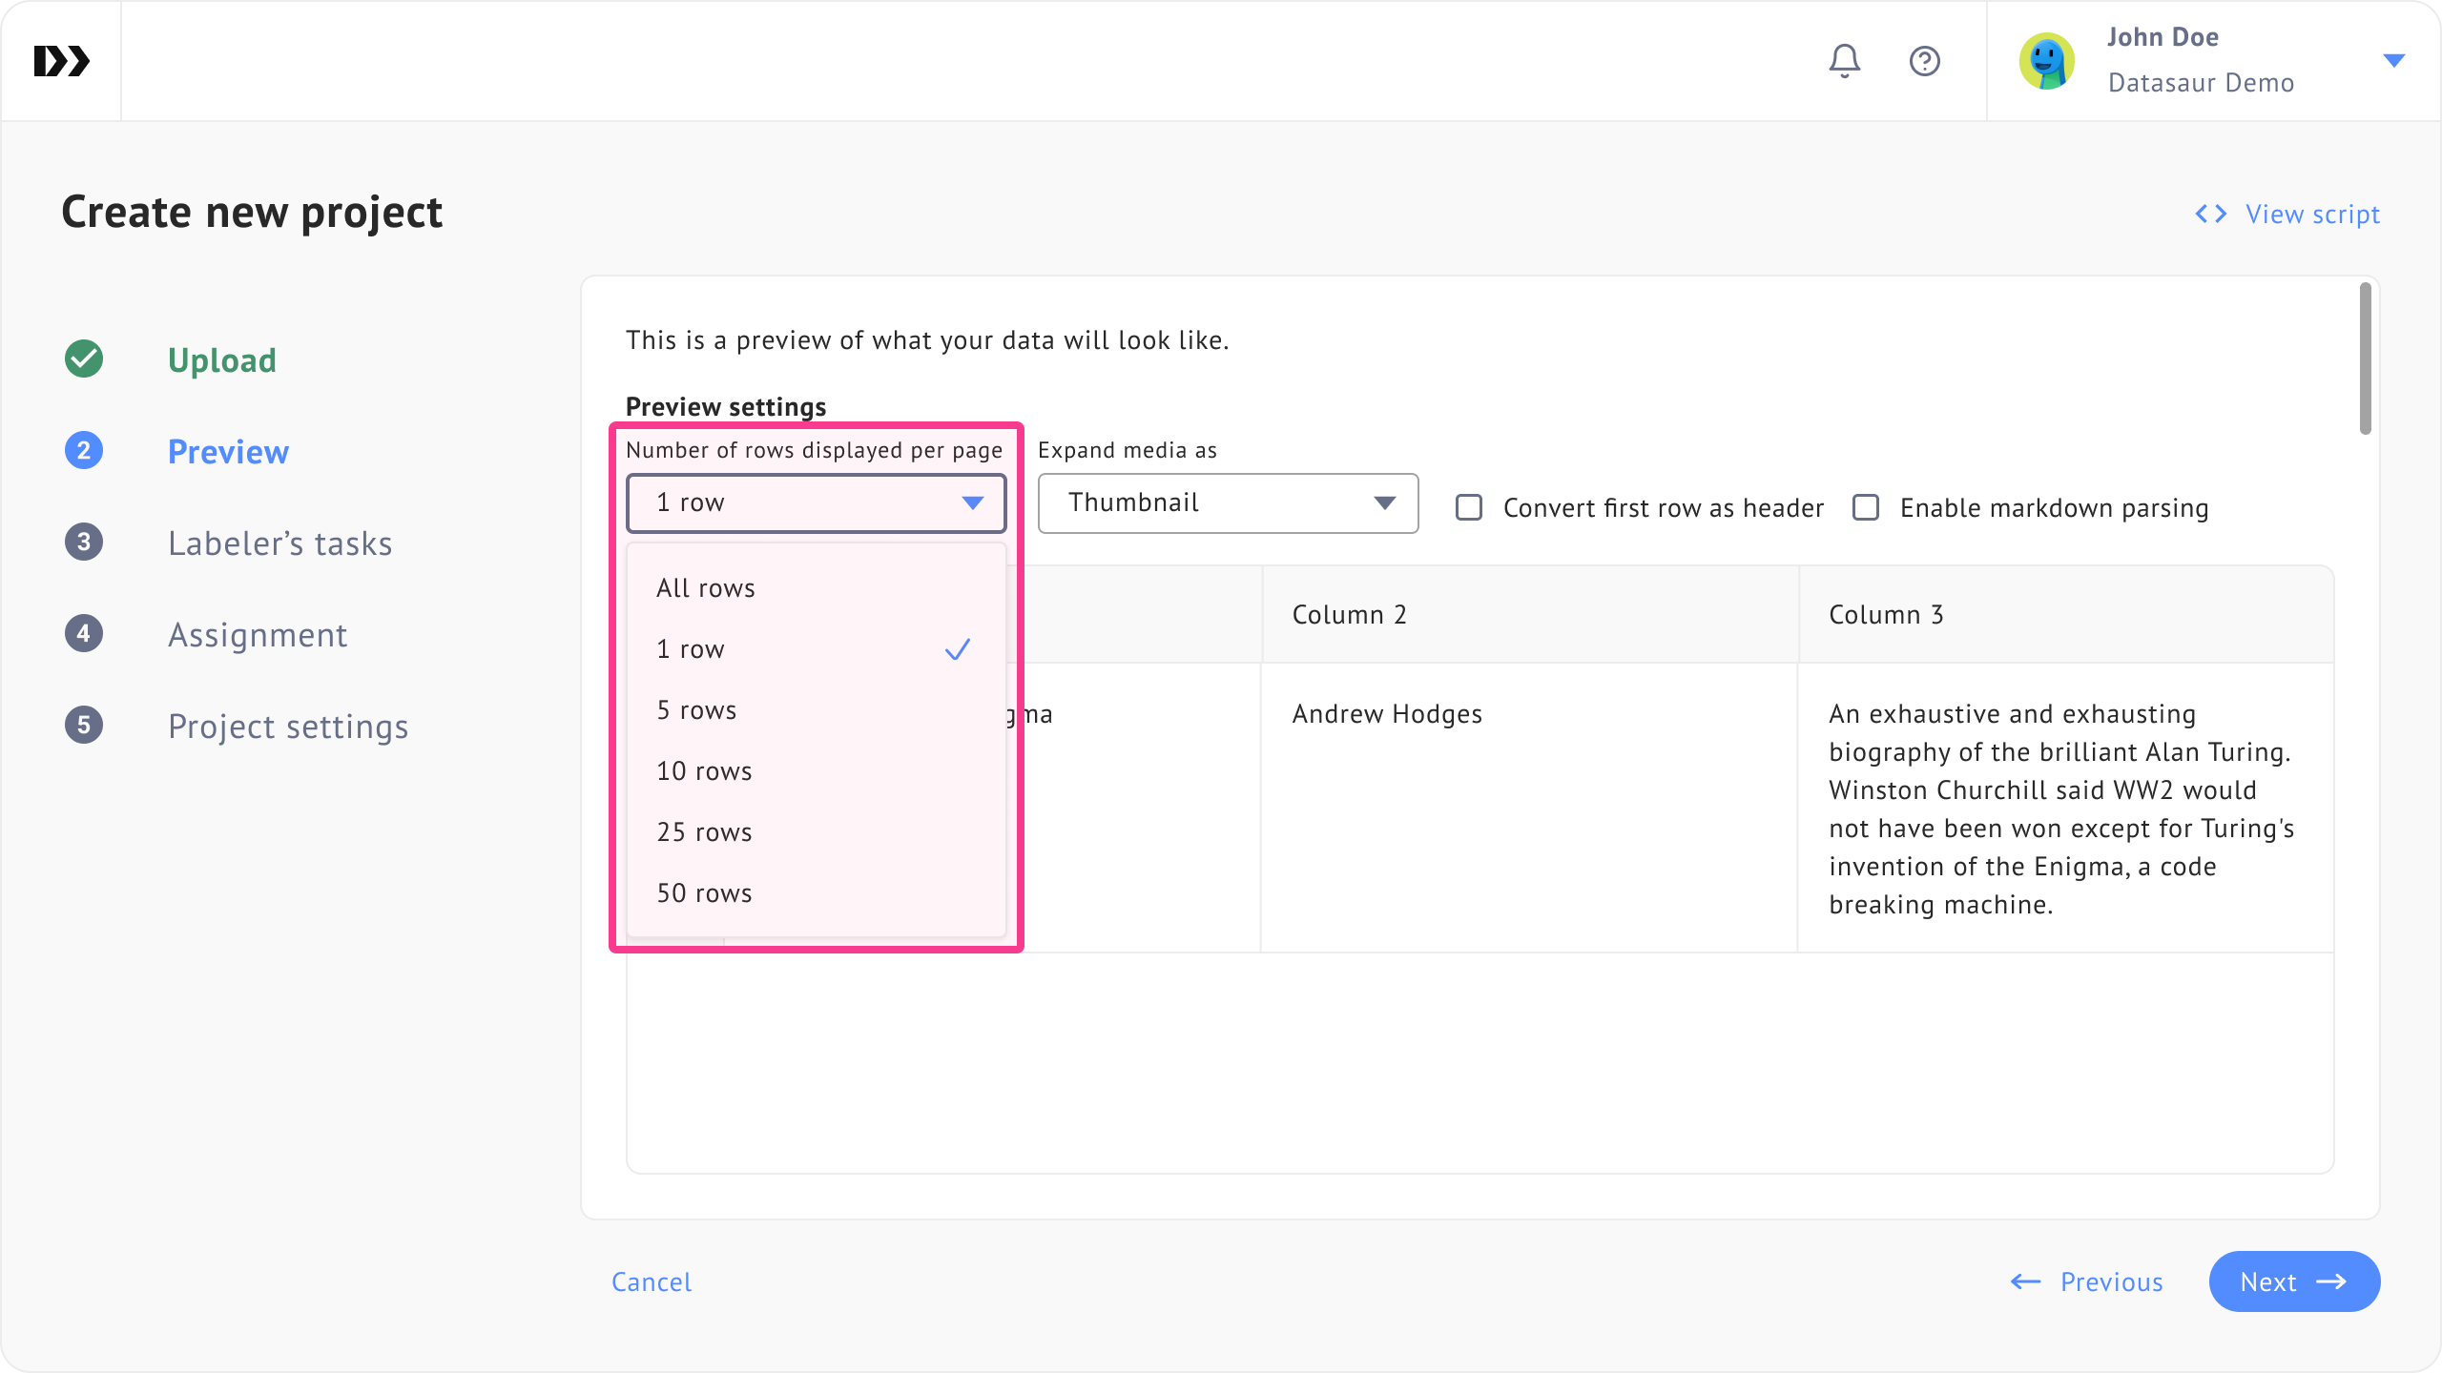Click the step 5 number badge
Viewport: 2442px width, 1373px height.
84,726
